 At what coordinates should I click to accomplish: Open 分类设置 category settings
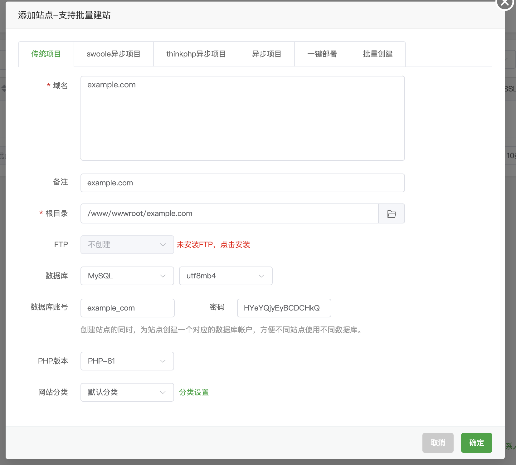point(194,392)
